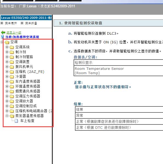This screenshot has height=164, width=163.
Task: Open the 车上检查 page
Action: tap(27, 121)
